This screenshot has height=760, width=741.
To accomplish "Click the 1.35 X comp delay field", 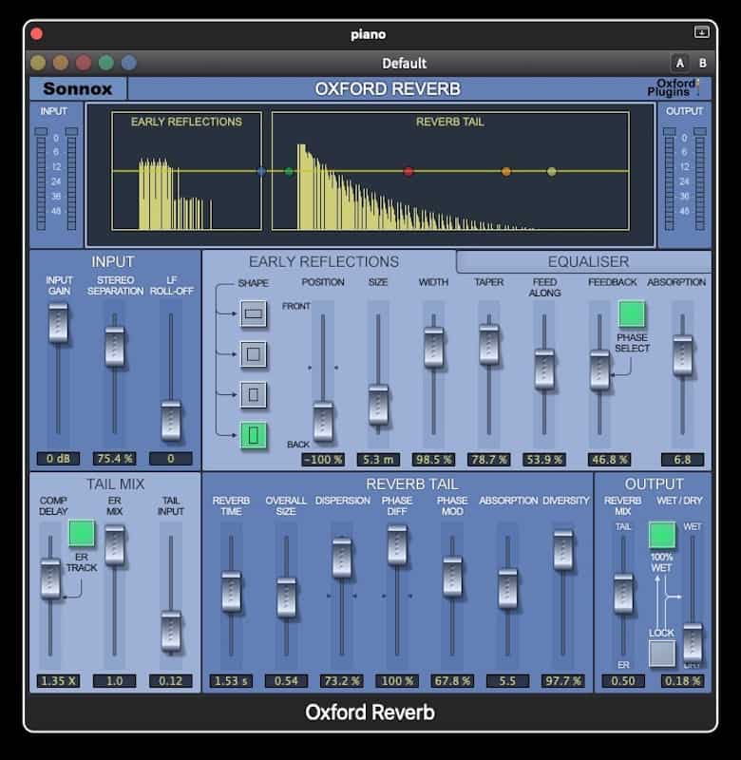I will (58, 681).
